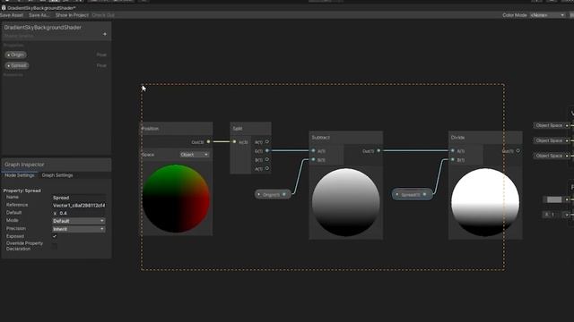The width and height of the screenshot is (574, 322).
Task: Select the Divide node title bar
Action: point(485,137)
